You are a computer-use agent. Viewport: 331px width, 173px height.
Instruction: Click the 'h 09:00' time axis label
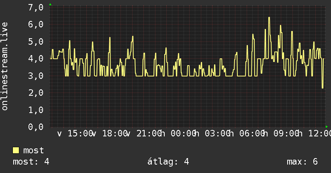coord(282,134)
